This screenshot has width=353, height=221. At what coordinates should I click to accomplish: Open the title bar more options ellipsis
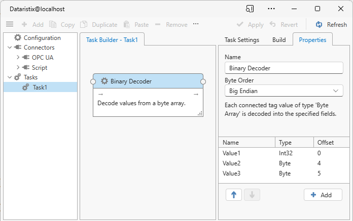[271, 9]
